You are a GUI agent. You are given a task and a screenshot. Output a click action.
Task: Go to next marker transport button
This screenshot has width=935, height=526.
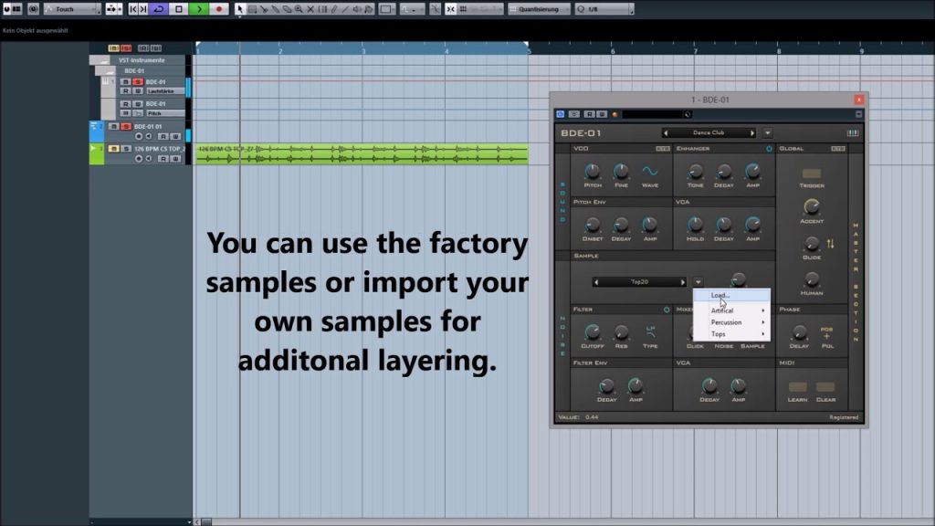click(143, 9)
